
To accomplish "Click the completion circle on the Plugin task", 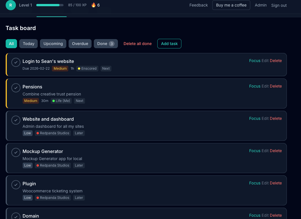I will click(x=16, y=185).
